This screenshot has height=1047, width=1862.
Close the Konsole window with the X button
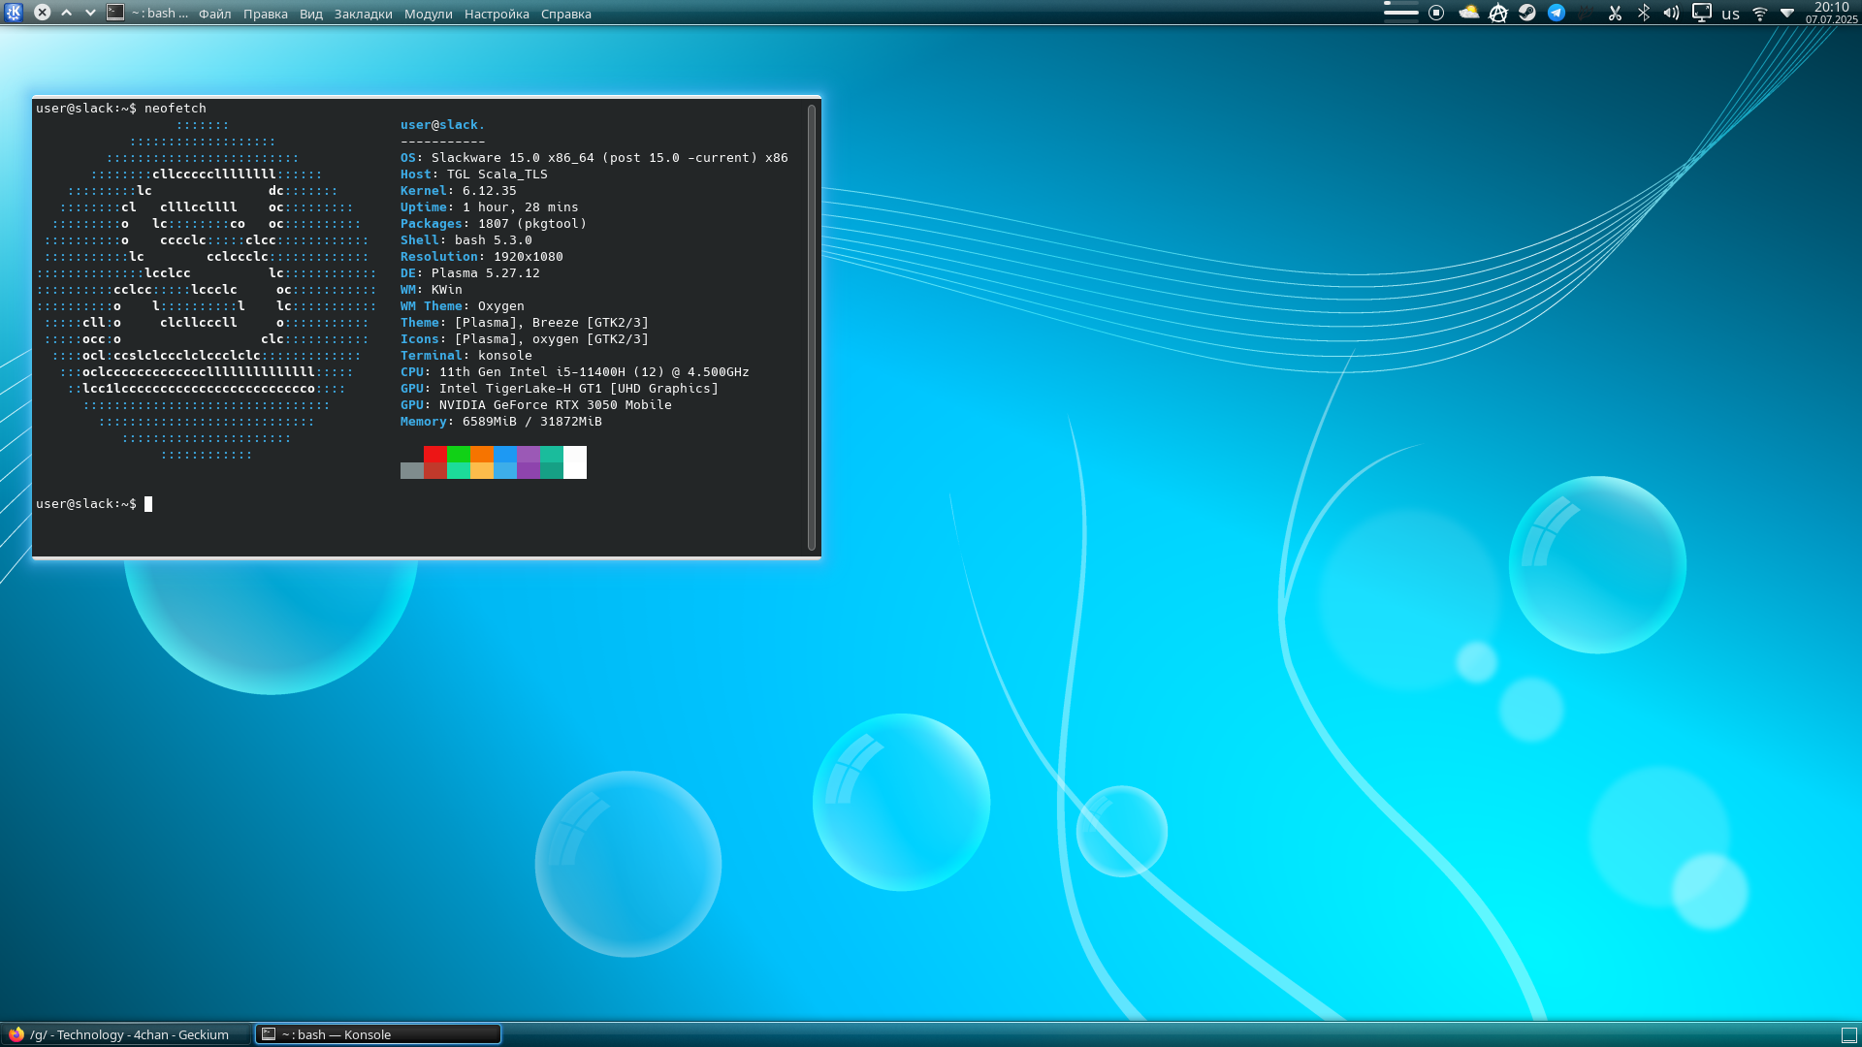click(43, 13)
